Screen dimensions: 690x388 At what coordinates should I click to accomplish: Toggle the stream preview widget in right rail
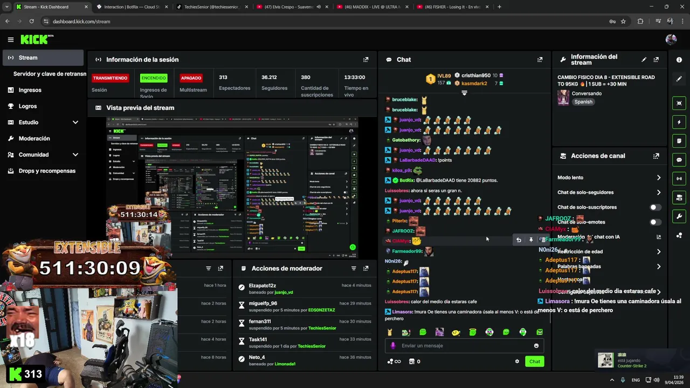[x=679, y=103]
